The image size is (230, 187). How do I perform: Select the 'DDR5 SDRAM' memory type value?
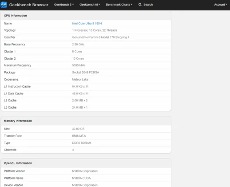(82, 143)
